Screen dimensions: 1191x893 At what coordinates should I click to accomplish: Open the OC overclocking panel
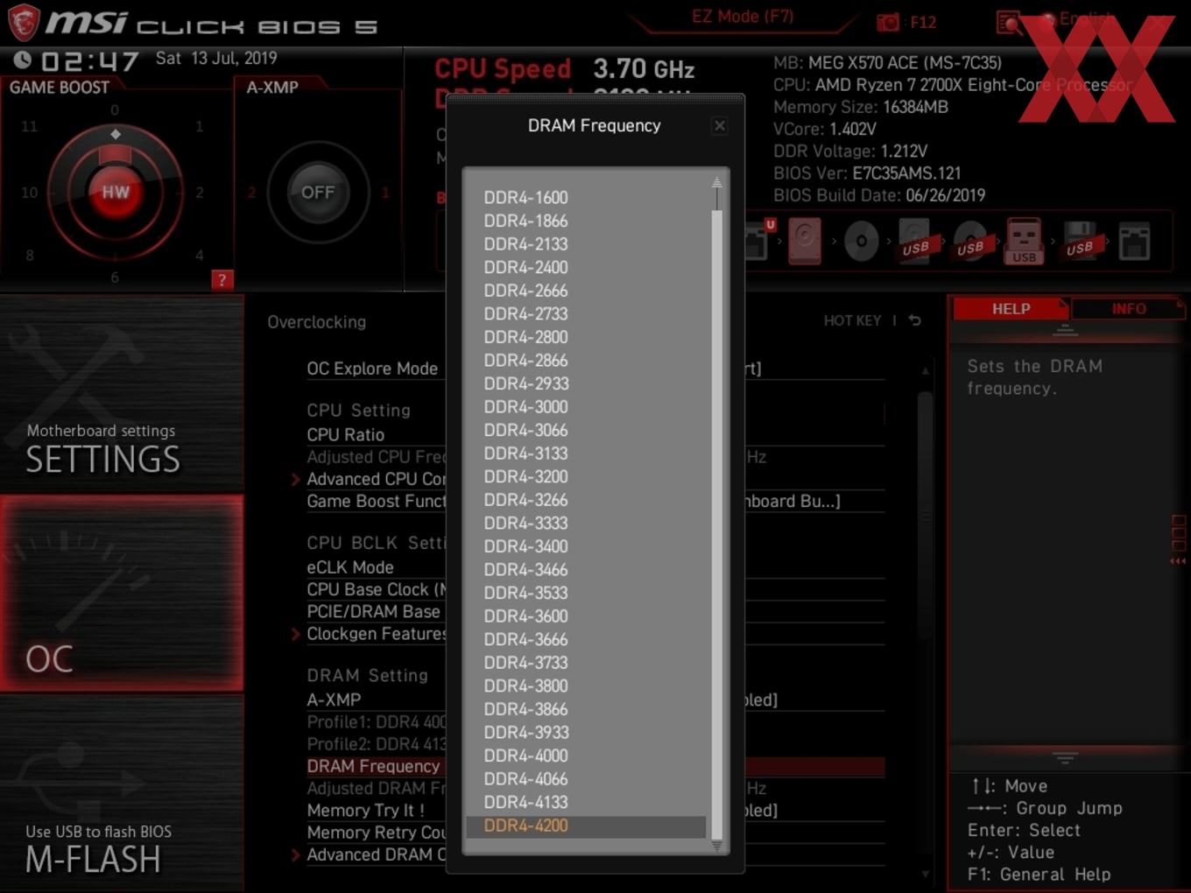[122, 594]
